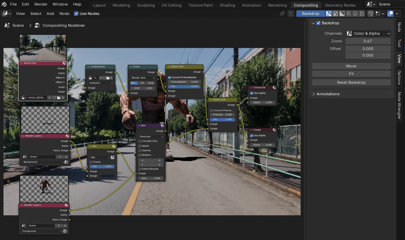
Task: Click the pin node tree icon
Action: 282,14
